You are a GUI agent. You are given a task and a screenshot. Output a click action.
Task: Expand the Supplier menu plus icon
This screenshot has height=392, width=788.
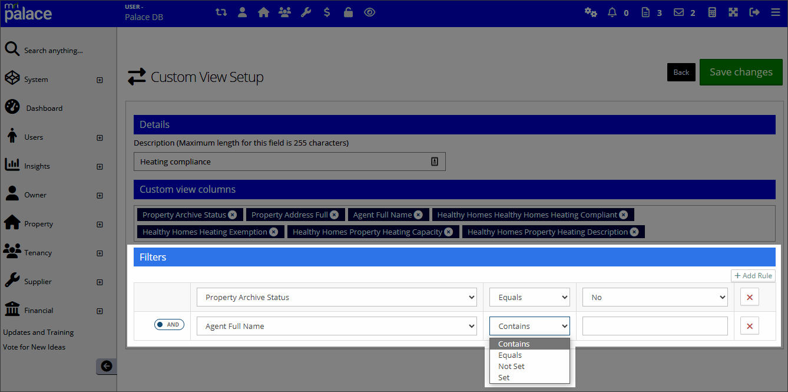click(x=100, y=282)
